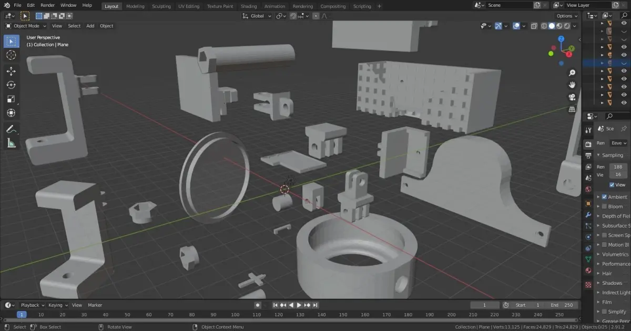Edit the End frame field showing 250
Screen dimensions: 631x331
[561, 305]
